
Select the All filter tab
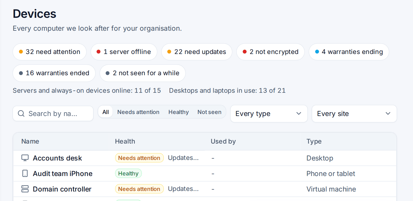point(105,112)
